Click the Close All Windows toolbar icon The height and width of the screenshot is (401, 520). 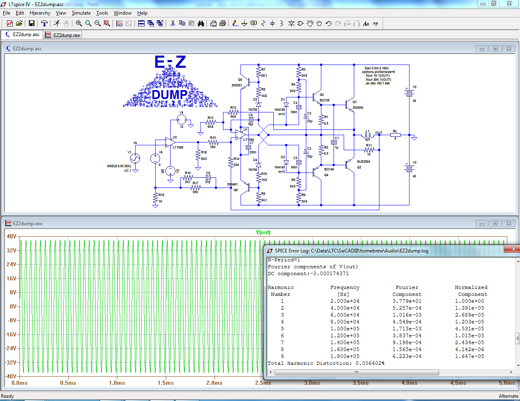[x=160, y=24]
